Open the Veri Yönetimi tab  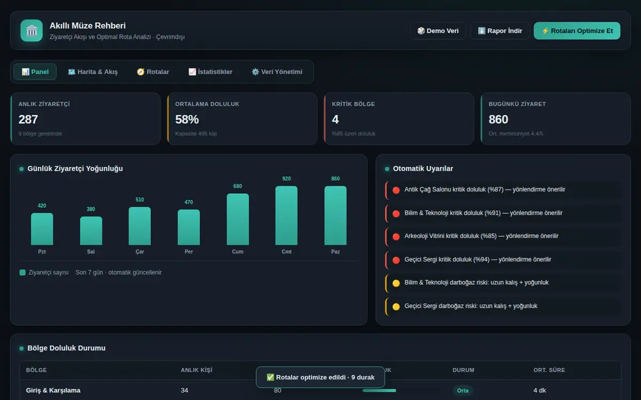point(277,72)
